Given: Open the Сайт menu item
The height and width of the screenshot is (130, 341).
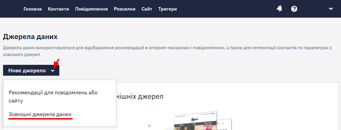Looking at the screenshot, I should tap(147, 9).
